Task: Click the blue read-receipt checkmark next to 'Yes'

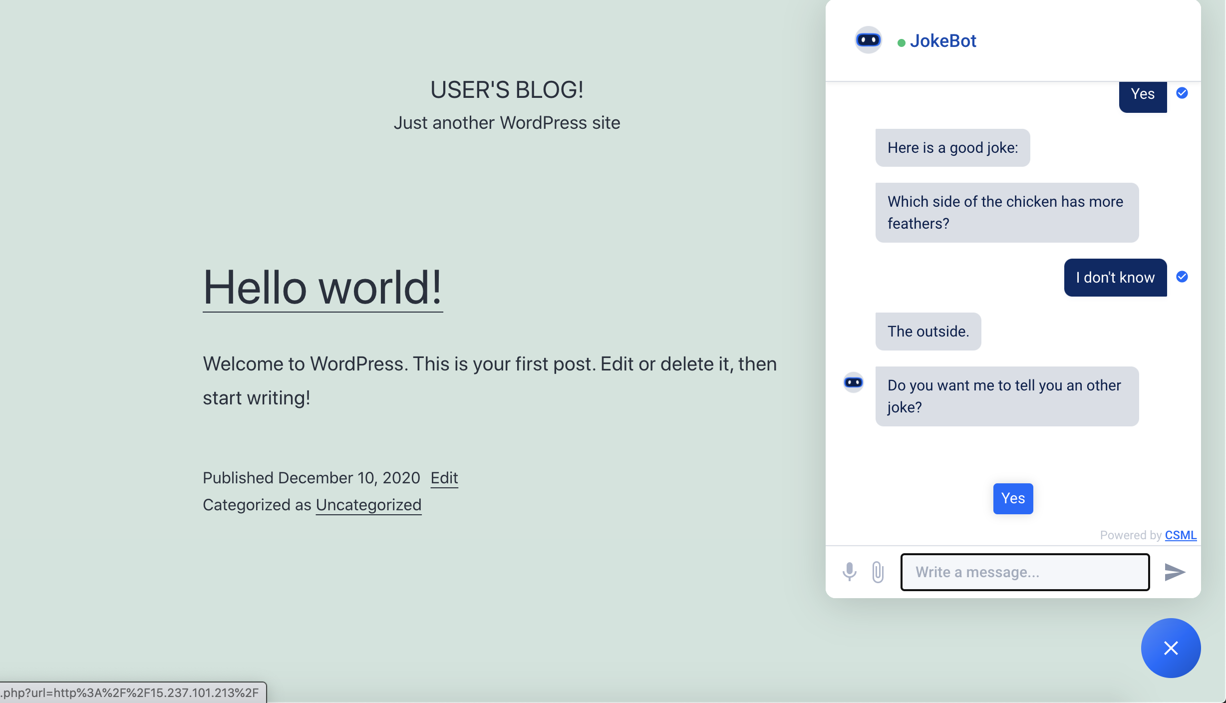Action: (1182, 93)
